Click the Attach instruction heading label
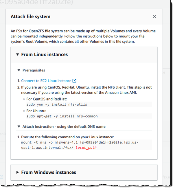The image size is (173, 189). coord(64,126)
